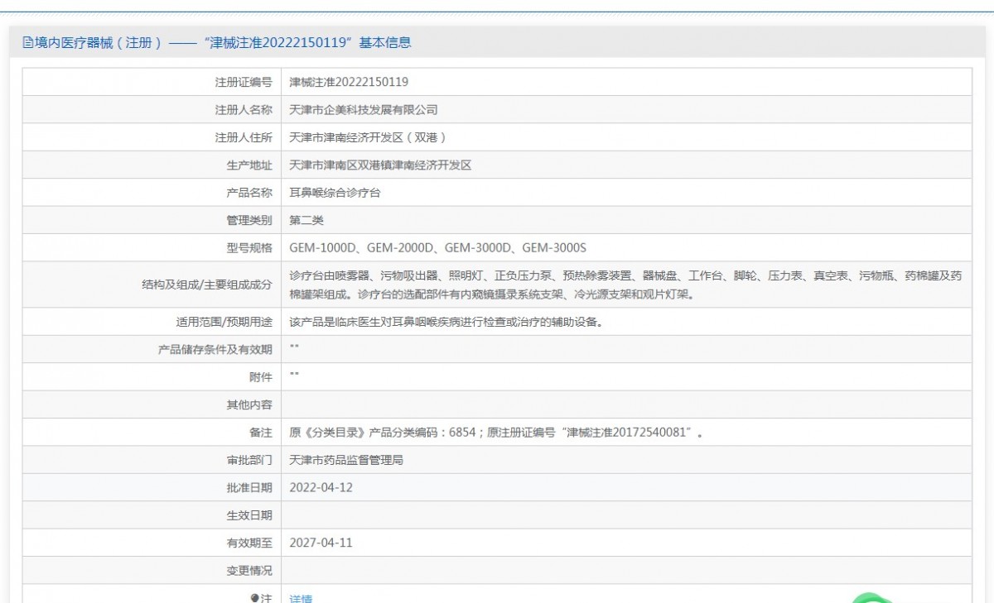Image resolution: width=994 pixels, height=603 pixels.
Task: Click the '其他内容' row label
Action: click(249, 404)
